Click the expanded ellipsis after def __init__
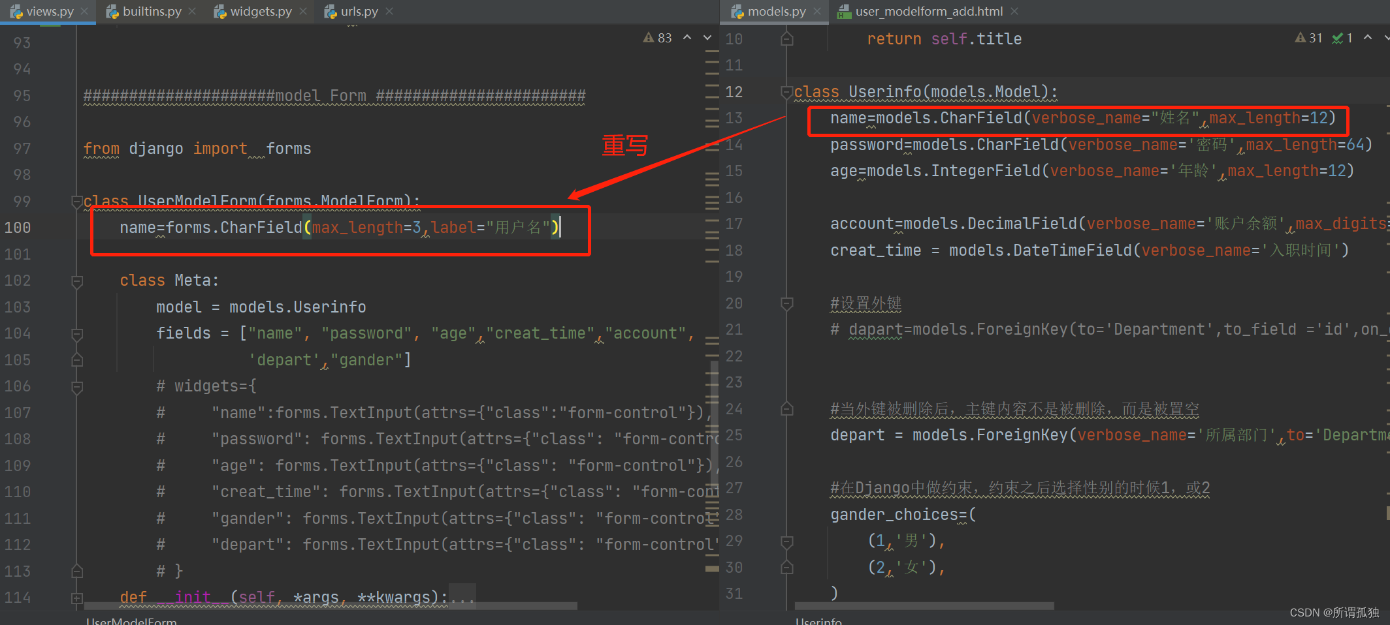 point(462,597)
